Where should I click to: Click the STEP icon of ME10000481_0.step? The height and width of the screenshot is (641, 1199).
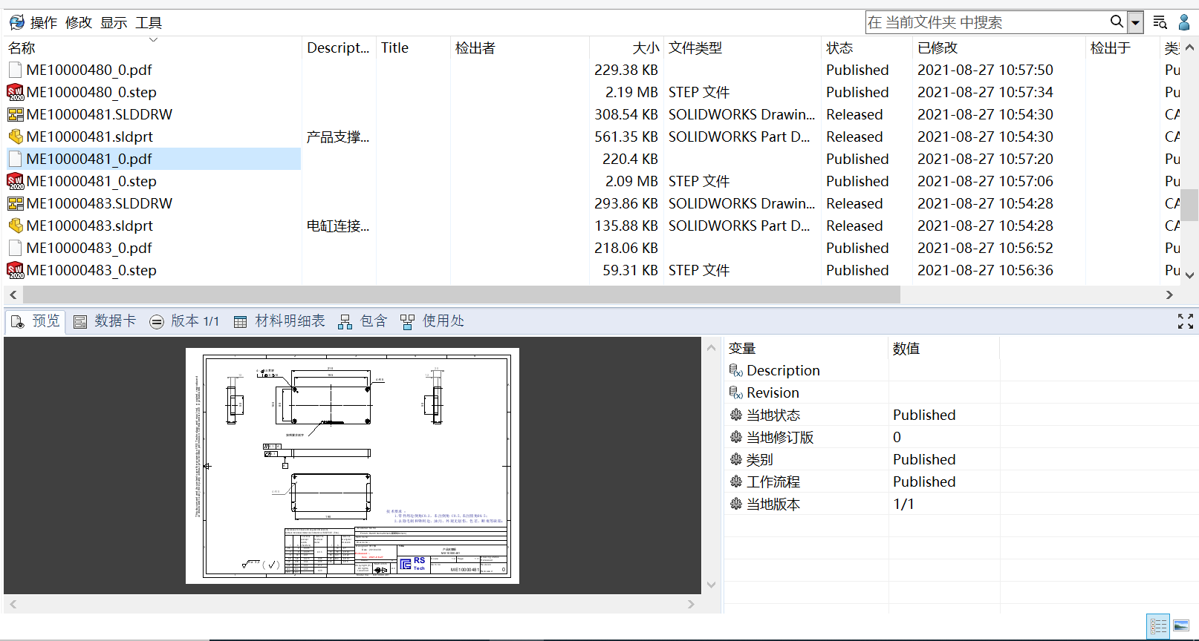[x=15, y=181]
